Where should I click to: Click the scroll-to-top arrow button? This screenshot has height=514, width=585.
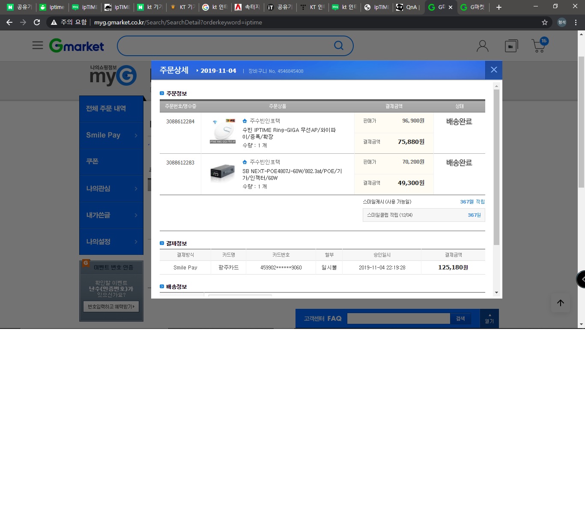(x=561, y=303)
